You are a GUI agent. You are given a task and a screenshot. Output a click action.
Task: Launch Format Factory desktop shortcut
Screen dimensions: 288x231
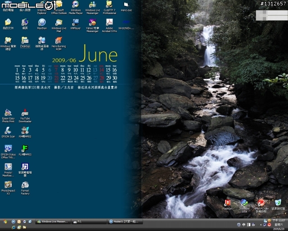25,188
